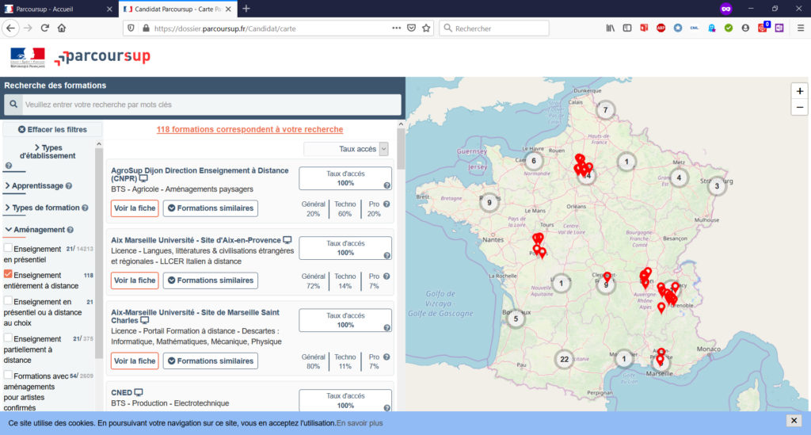Dismiss the cookie banner with X
This screenshot has height=435, width=811.
click(x=794, y=421)
